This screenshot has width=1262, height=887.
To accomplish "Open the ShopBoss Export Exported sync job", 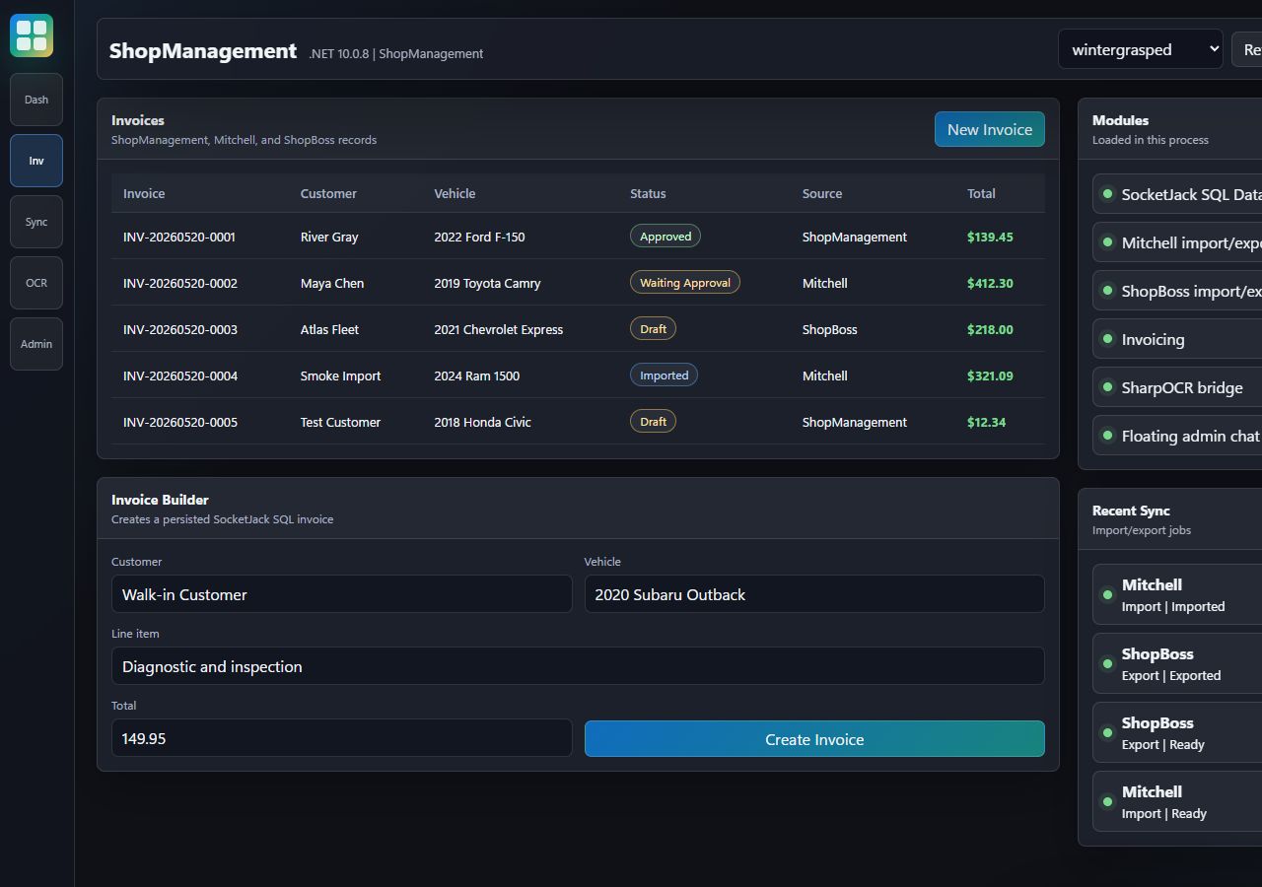I will point(1177,663).
